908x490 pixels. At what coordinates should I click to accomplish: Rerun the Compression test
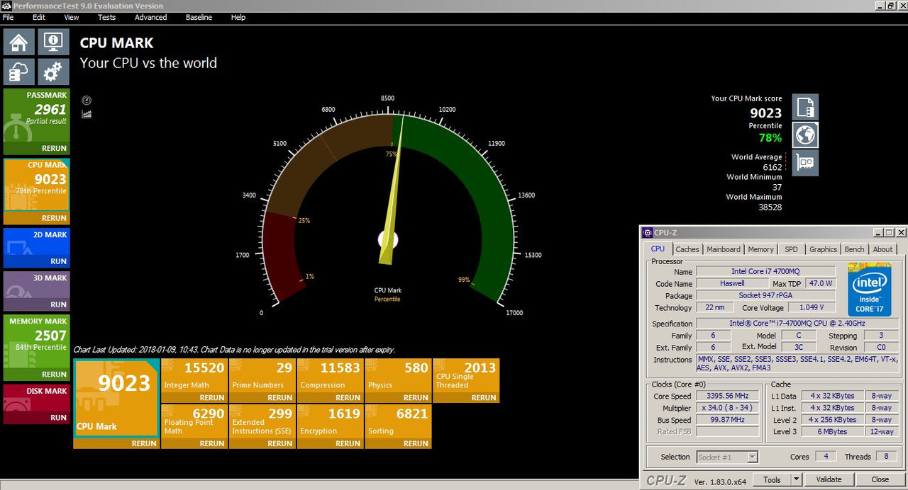point(348,397)
